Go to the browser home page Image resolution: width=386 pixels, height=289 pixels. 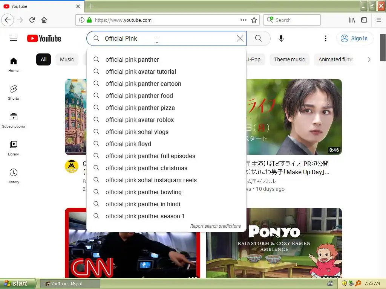[x=44, y=20]
